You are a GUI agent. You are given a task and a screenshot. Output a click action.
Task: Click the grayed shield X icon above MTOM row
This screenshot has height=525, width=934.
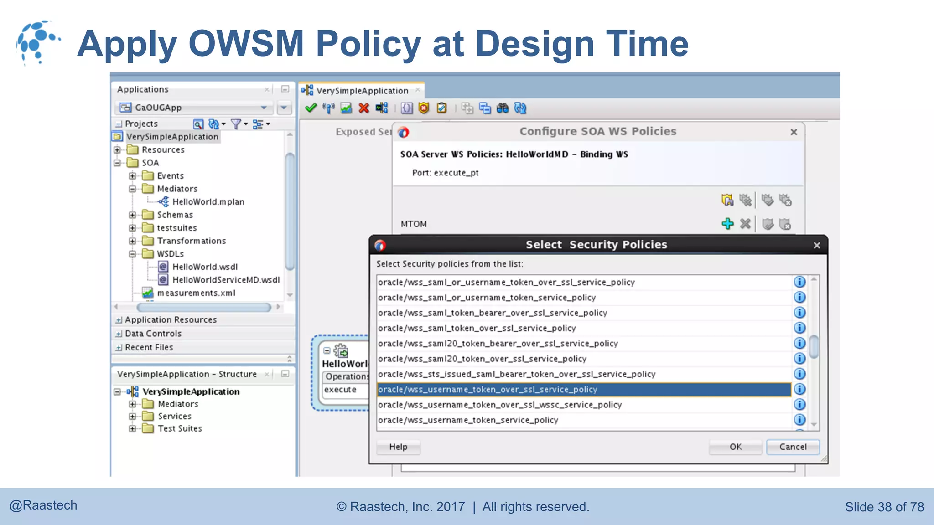(x=785, y=200)
